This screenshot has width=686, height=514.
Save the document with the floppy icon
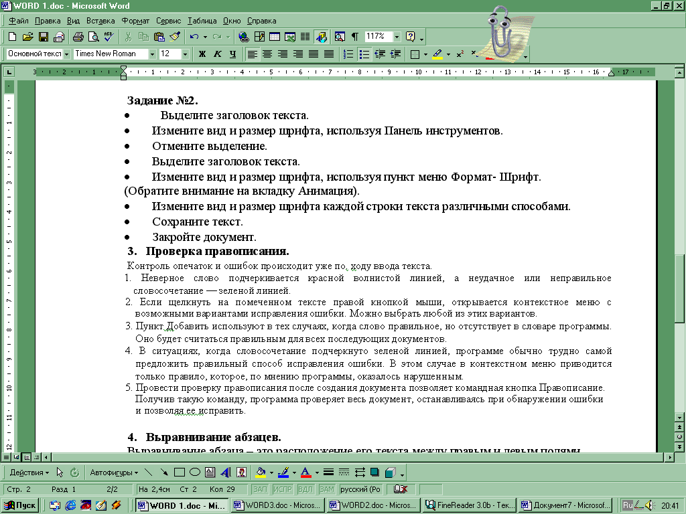(44, 37)
